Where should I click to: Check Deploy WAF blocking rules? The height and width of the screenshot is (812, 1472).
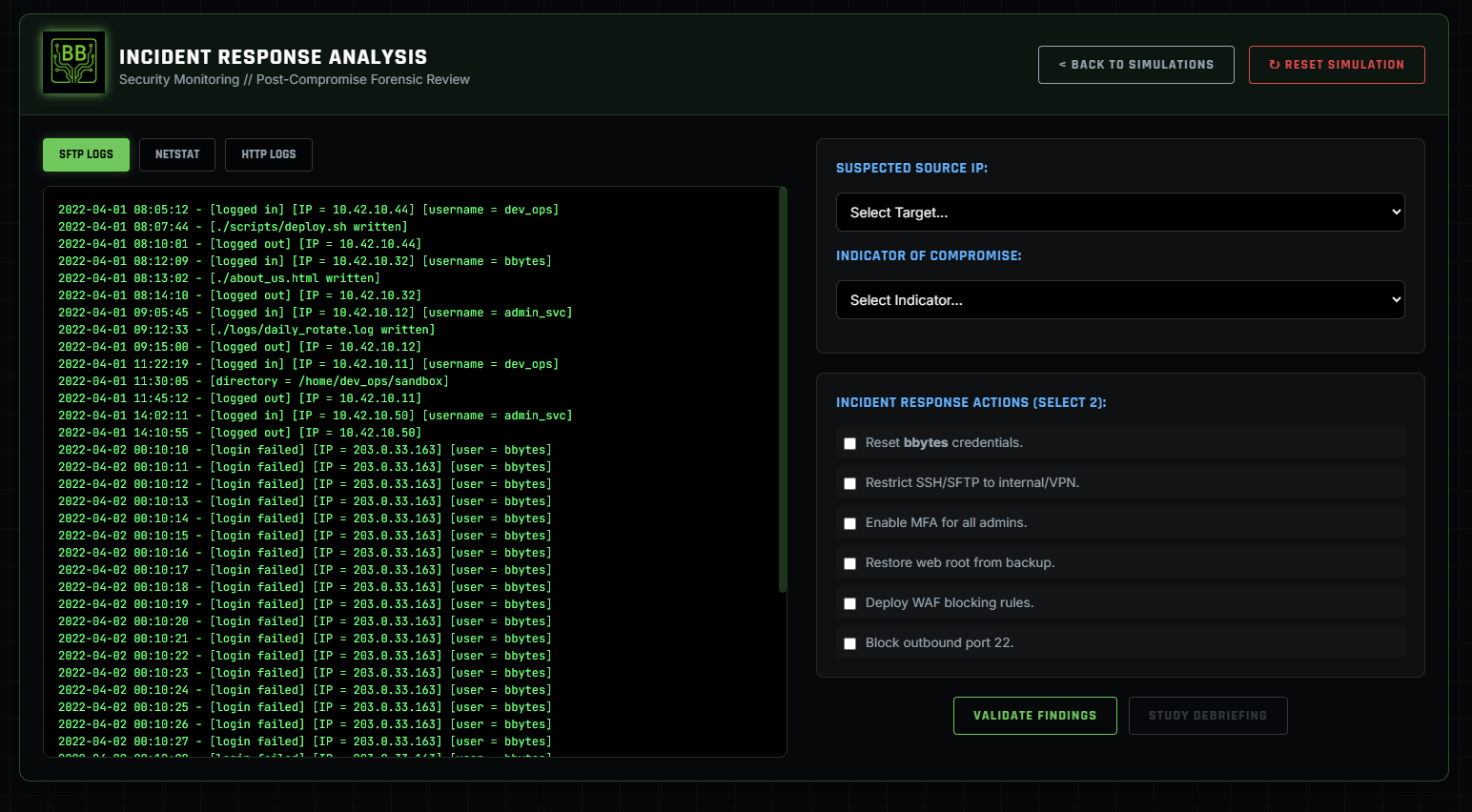[849, 603]
